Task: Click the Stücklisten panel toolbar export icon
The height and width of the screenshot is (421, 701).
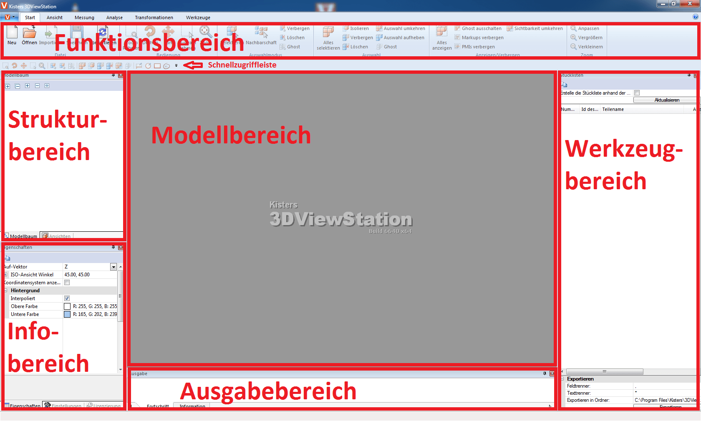Action: coord(564,85)
